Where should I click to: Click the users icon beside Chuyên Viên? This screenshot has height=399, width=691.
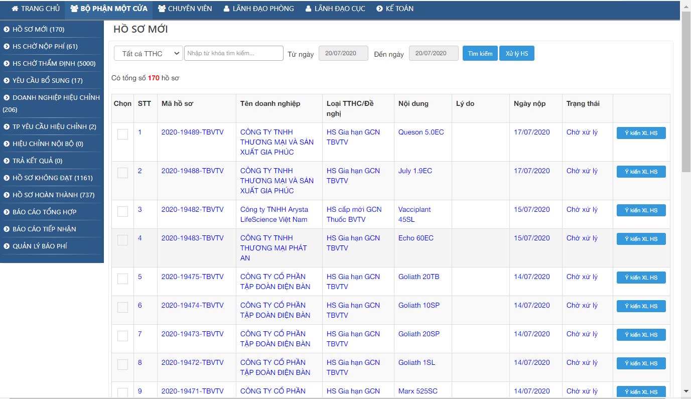(x=162, y=9)
